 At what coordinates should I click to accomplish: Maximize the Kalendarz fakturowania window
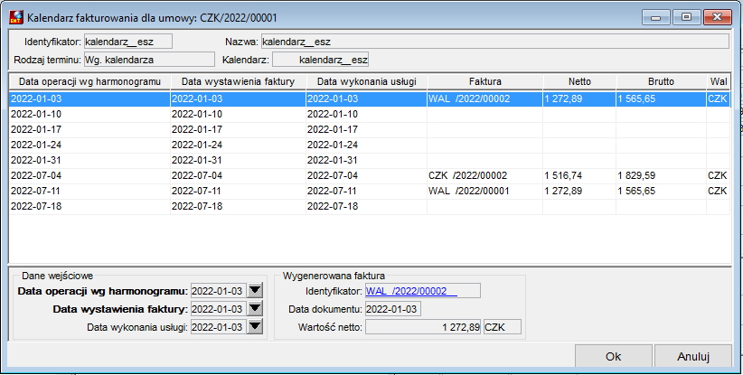click(x=686, y=17)
